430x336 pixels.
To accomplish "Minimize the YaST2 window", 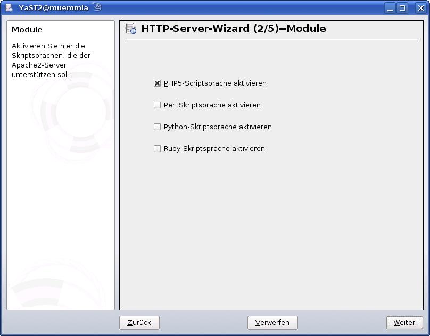I will (x=389, y=7).
